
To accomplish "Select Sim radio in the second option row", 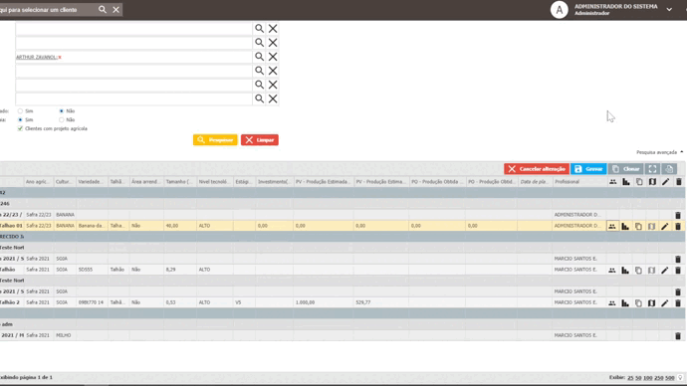I will pyautogui.click(x=20, y=120).
